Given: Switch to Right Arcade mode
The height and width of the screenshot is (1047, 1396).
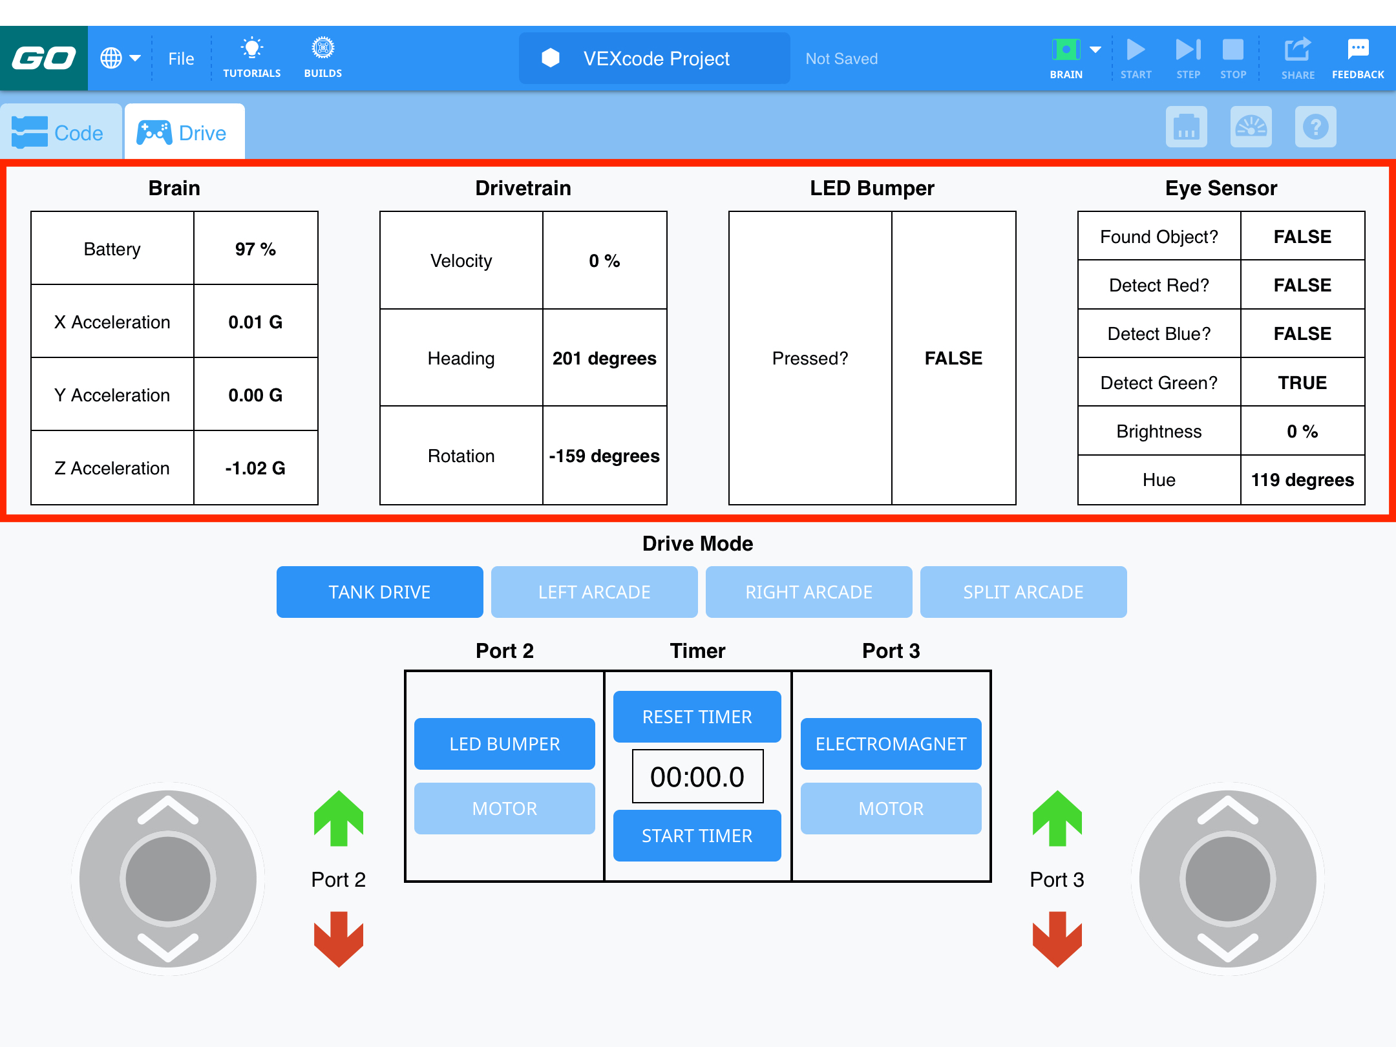Looking at the screenshot, I should pyautogui.click(x=809, y=591).
